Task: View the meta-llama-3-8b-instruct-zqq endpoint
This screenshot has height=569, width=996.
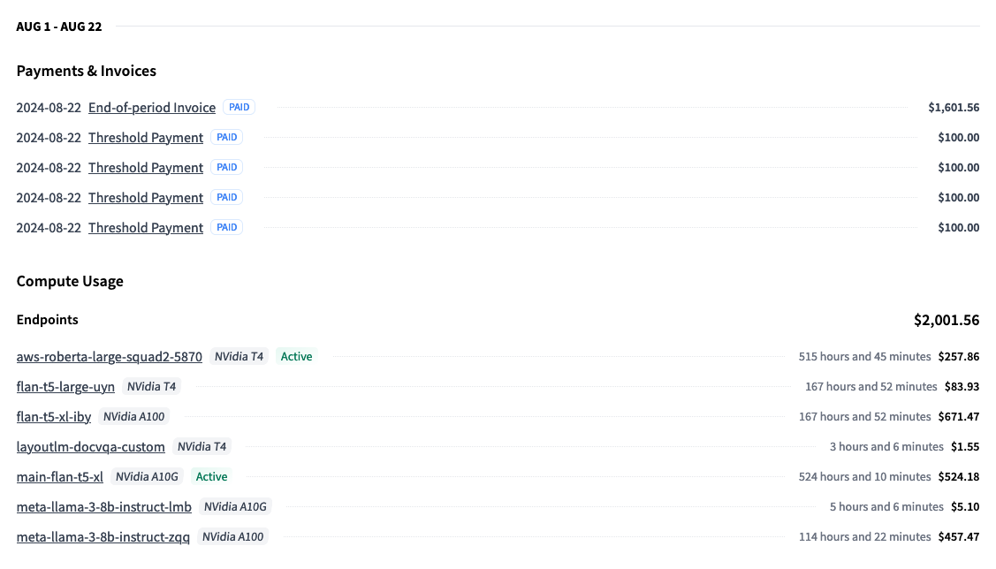Action: pos(103,537)
